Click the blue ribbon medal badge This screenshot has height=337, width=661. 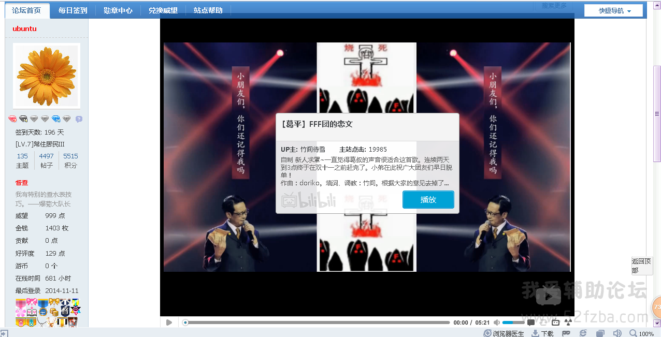[42, 307]
